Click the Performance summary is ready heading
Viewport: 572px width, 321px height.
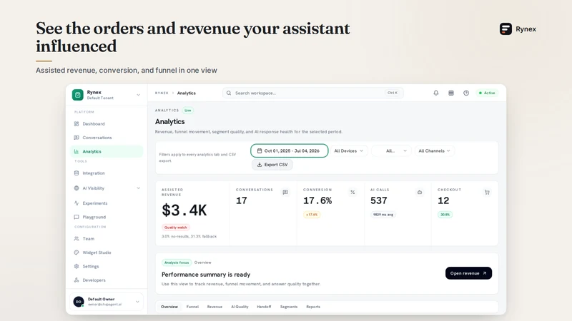[x=206, y=275]
